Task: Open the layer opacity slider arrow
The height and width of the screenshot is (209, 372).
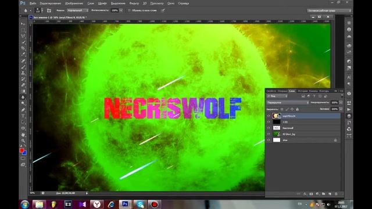Action: [341, 103]
